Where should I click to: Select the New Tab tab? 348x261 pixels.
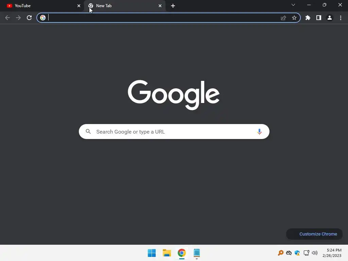tap(124, 6)
